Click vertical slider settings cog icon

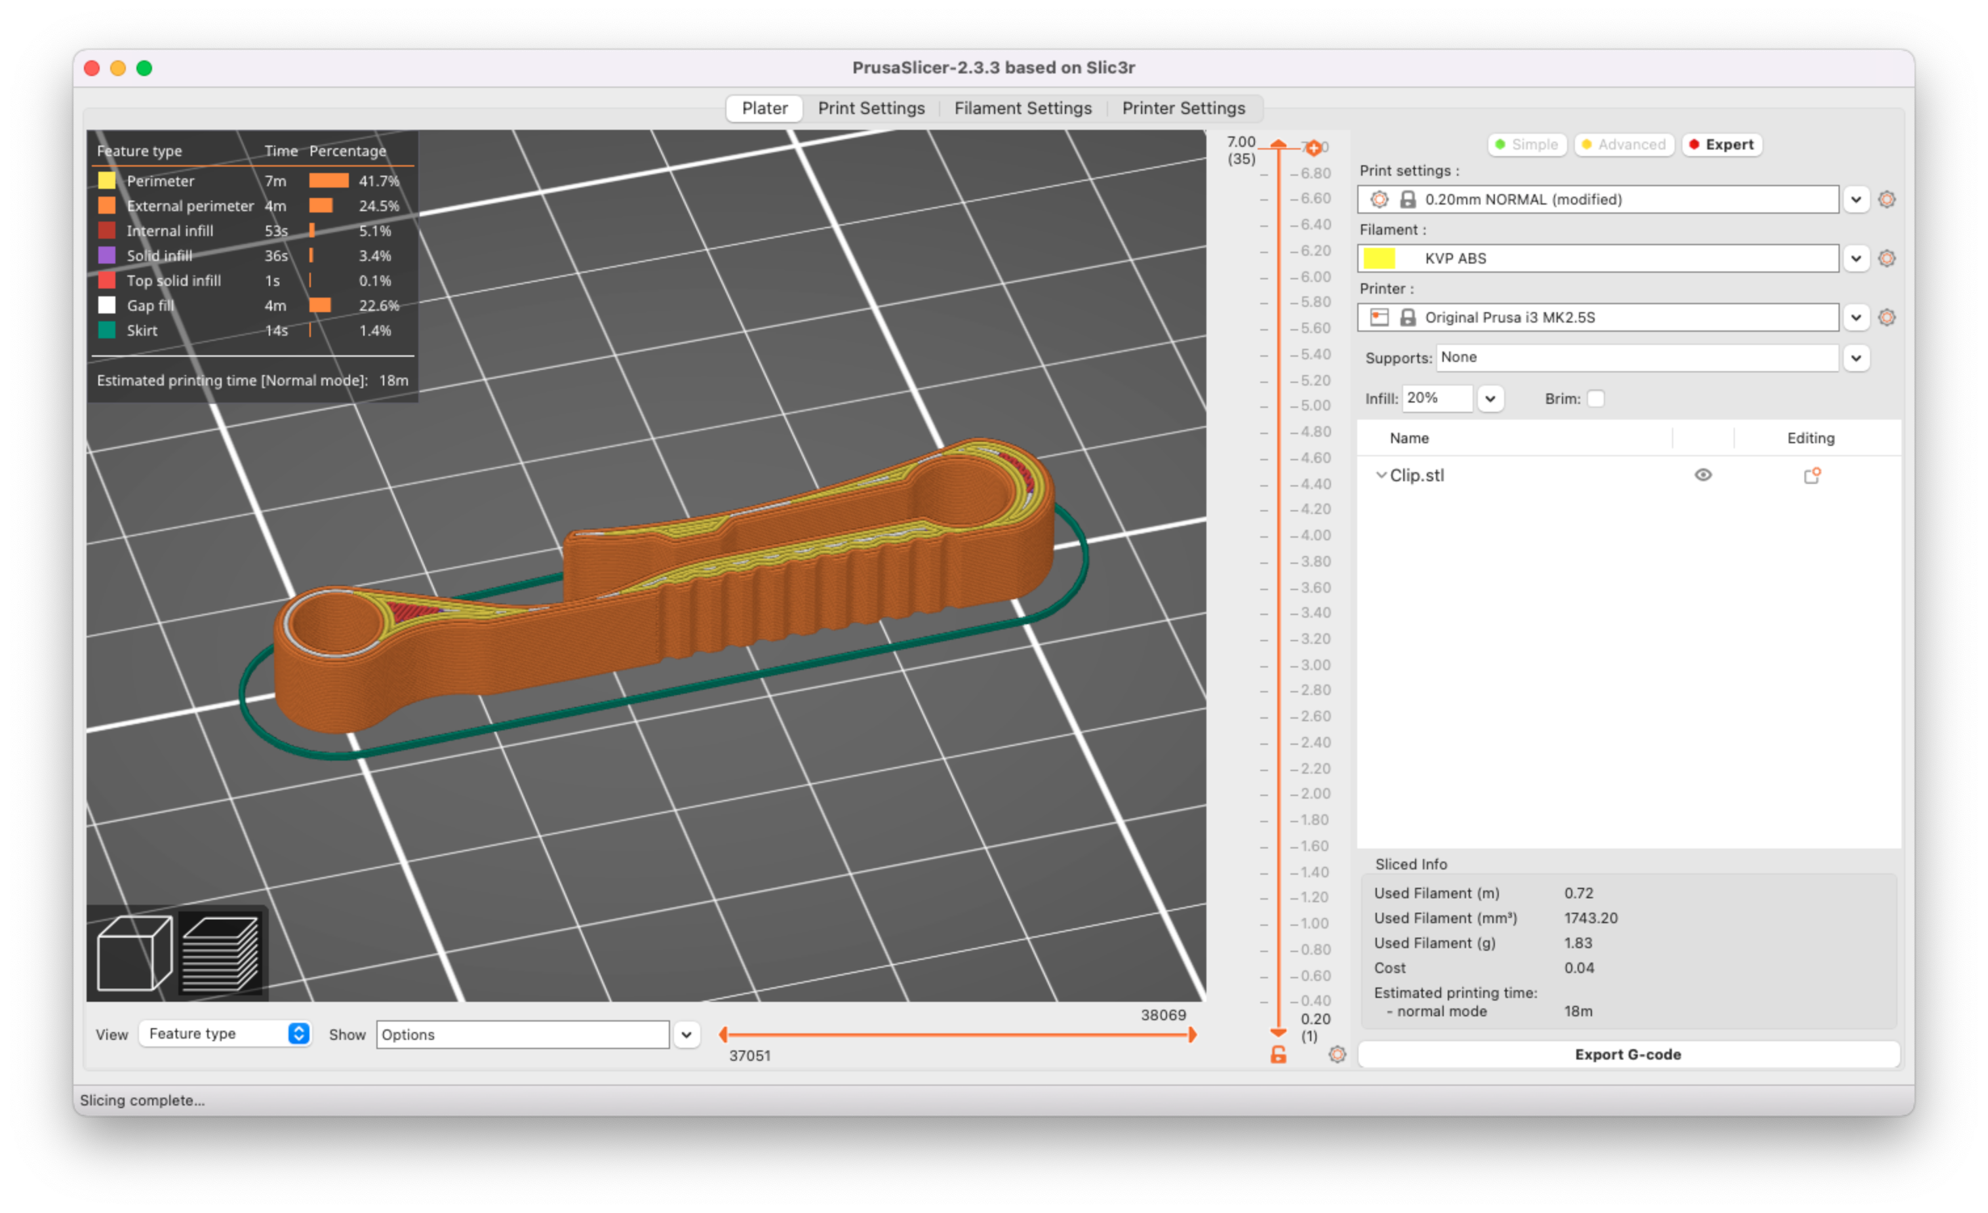1337,1055
